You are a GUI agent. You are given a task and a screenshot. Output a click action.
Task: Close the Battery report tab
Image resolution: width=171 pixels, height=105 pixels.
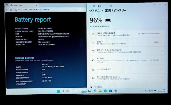pos(37,5)
